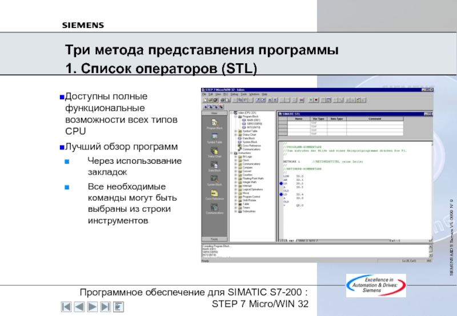Image resolution: width=457 pixels, height=316 pixels.
Task: Click the View header button in sidebar
Action: pos(214,113)
